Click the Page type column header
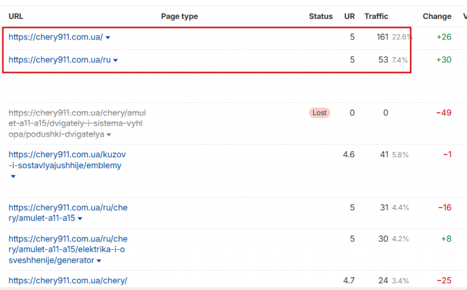467x290 pixels. [179, 16]
